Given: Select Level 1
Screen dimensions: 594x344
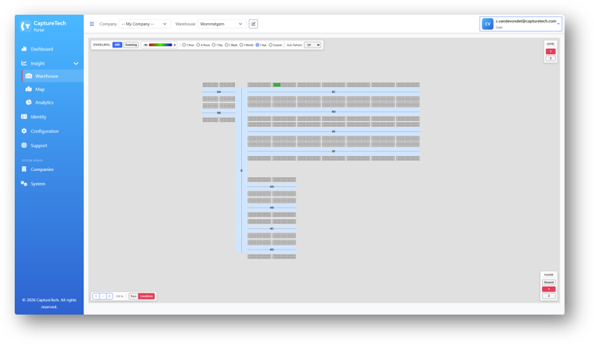Looking at the screenshot, I should 551,51.
